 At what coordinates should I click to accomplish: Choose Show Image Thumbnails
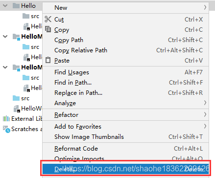[125, 136]
